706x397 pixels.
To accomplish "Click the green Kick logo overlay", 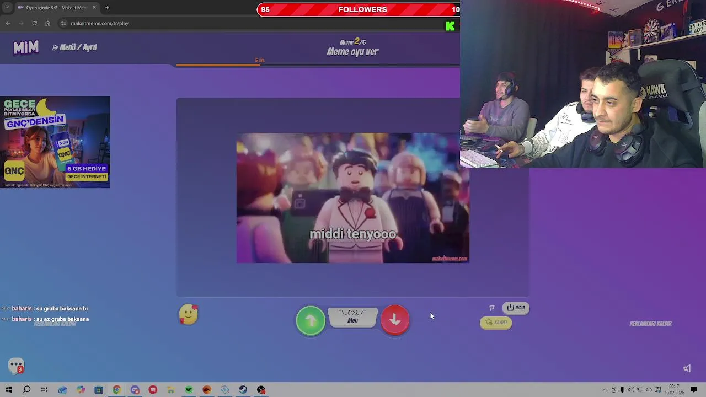I will (x=450, y=25).
